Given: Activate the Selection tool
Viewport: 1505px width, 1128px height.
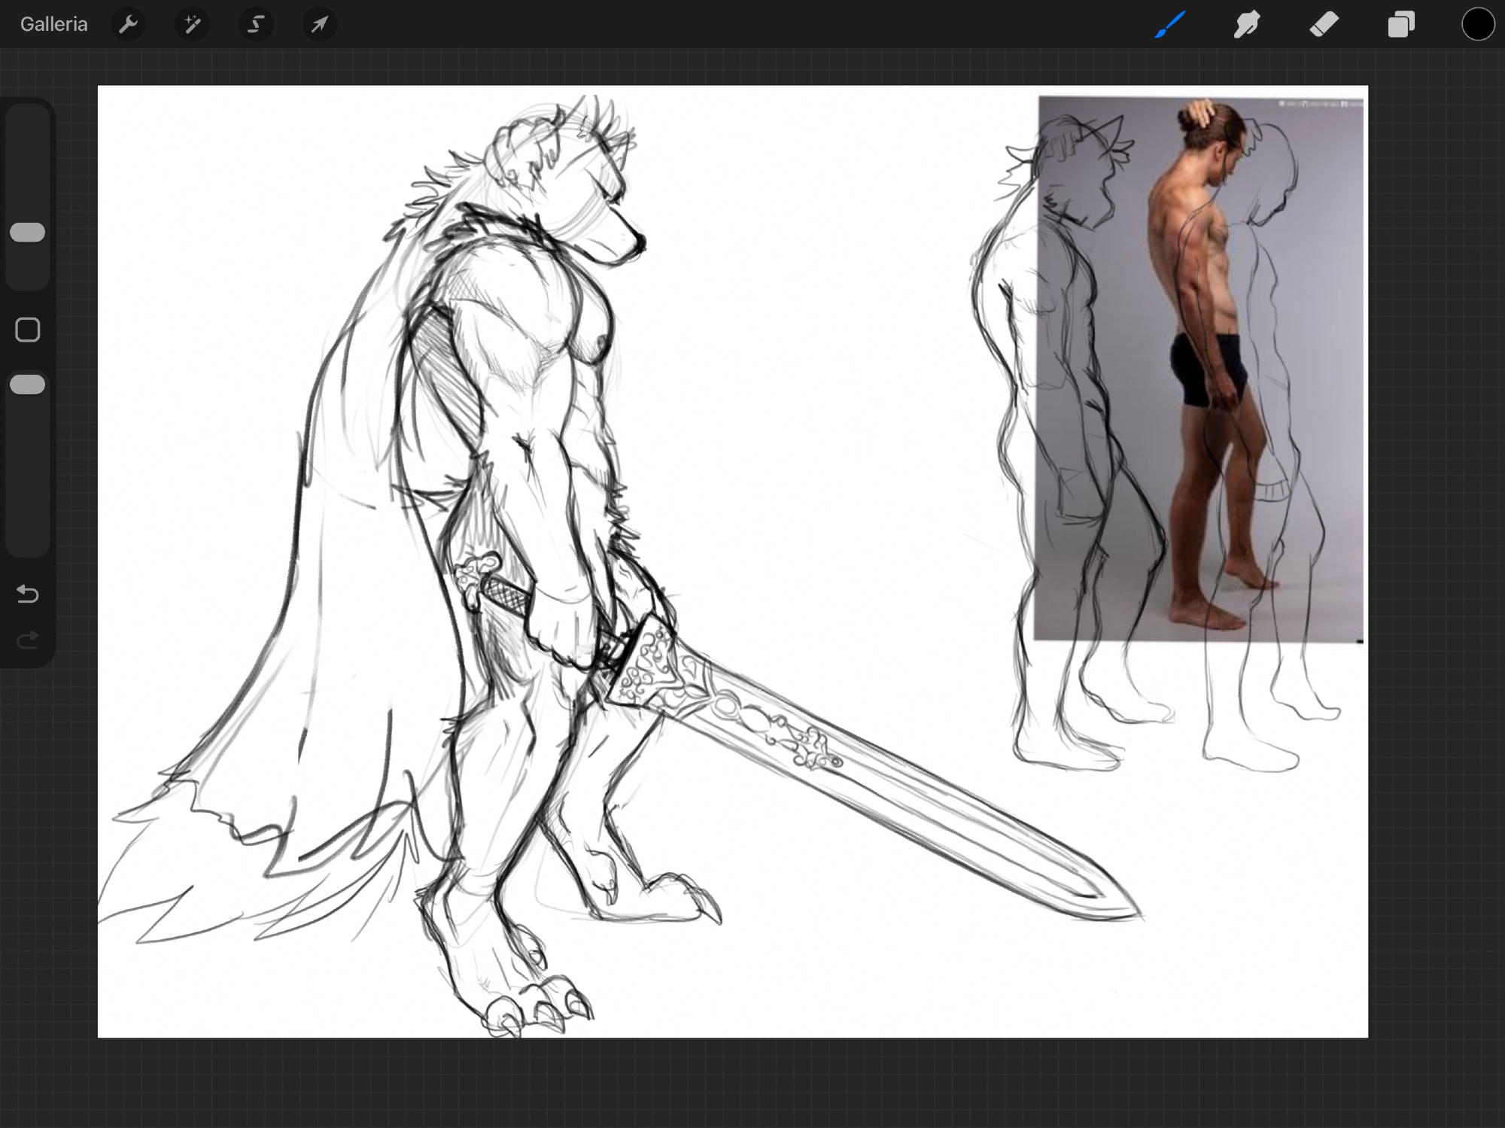Looking at the screenshot, I should 256,25.
